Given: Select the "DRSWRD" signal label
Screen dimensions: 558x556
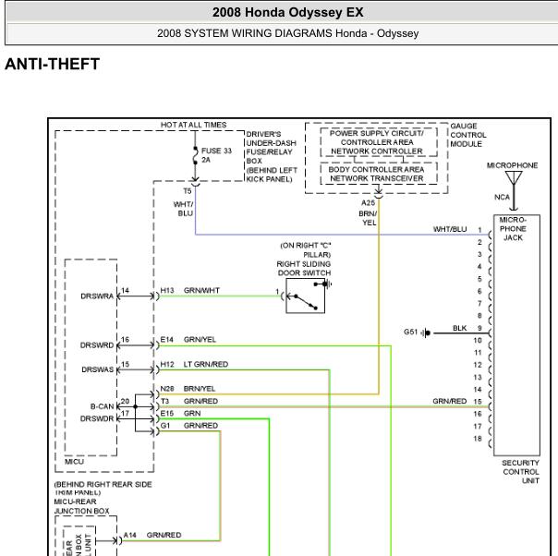Looking at the screenshot, I should click(x=97, y=345).
